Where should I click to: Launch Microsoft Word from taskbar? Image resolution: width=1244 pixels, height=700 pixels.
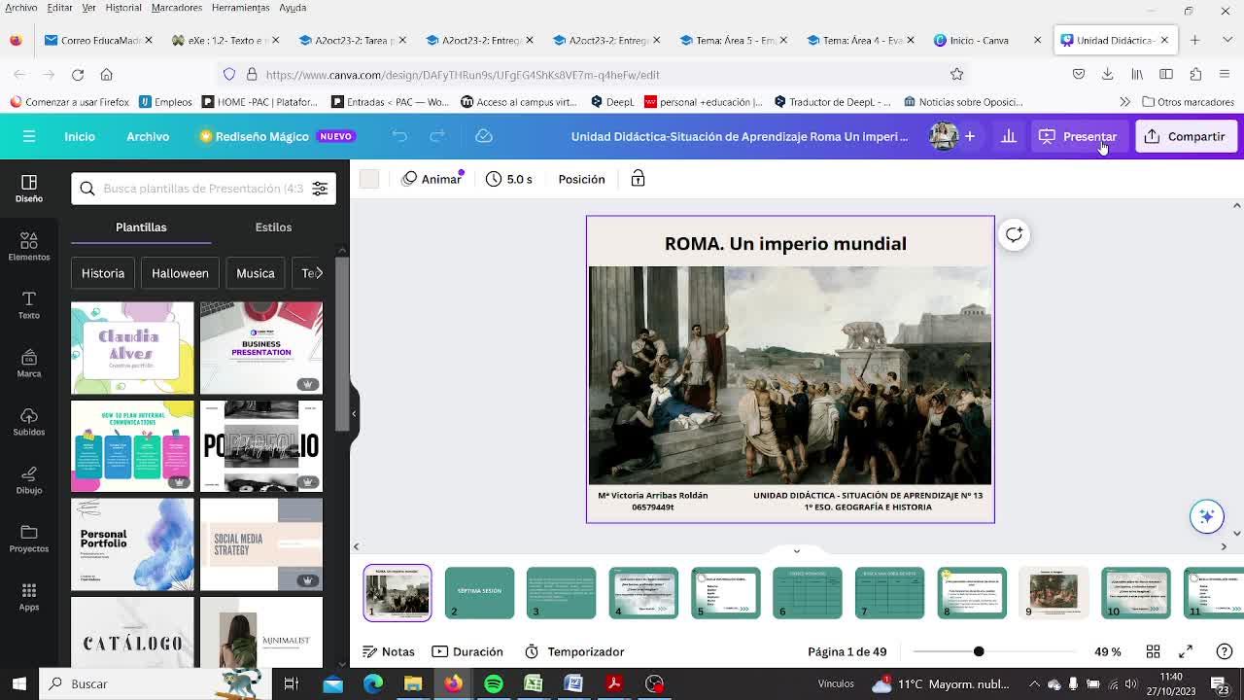tap(573, 683)
